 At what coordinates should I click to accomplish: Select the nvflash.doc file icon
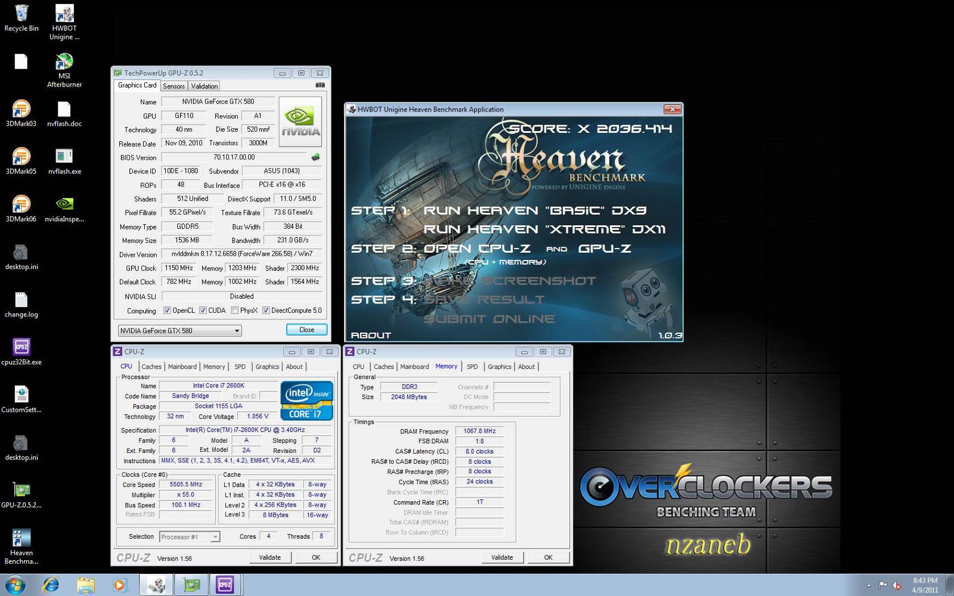[64, 113]
